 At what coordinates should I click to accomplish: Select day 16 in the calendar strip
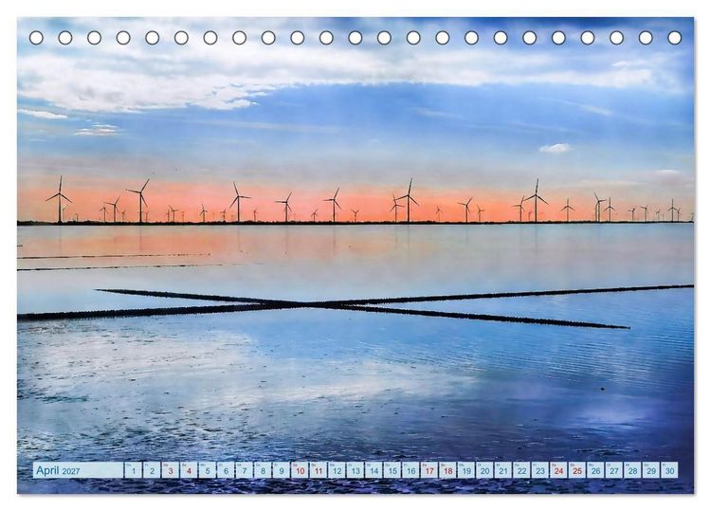[410, 470]
